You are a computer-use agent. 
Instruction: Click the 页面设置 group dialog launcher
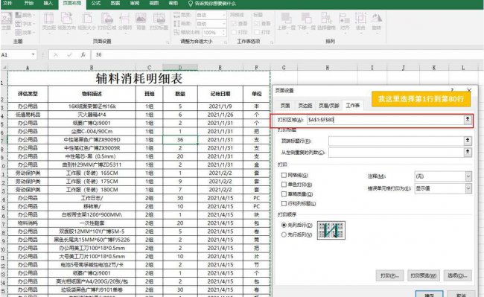click(x=168, y=42)
